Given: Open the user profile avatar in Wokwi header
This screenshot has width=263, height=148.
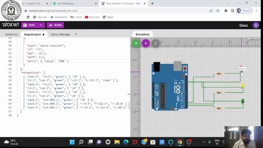Looking at the screenshot, I should pyautogui.click(x=256, y=25).
